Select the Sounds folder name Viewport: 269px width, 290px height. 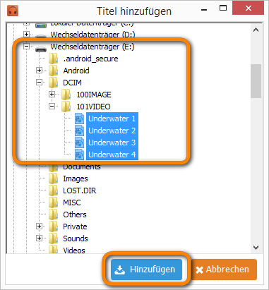76,238
